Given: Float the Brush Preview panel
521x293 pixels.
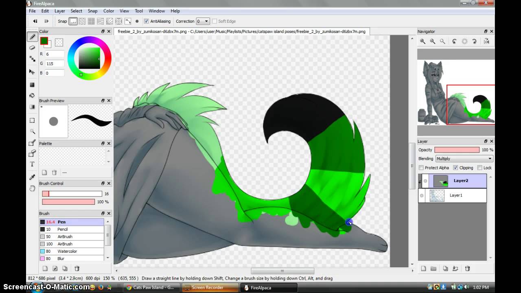Looking at the screenshot, I should coord(103,101).
